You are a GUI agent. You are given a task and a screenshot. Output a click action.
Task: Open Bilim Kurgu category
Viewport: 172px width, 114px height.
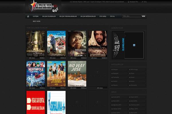tap(134, 70)
